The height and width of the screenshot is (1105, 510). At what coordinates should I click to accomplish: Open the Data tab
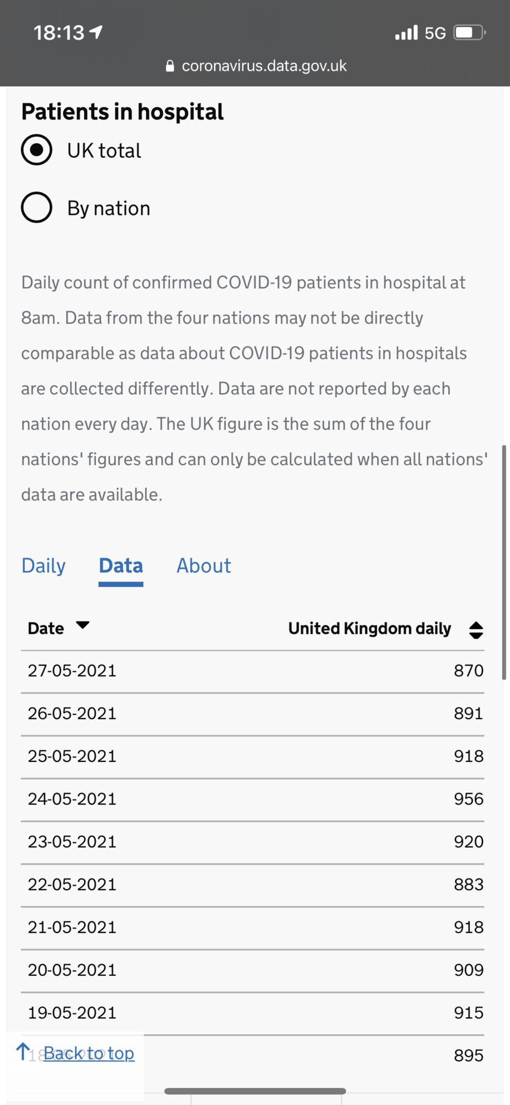click(x=121, y=566)
